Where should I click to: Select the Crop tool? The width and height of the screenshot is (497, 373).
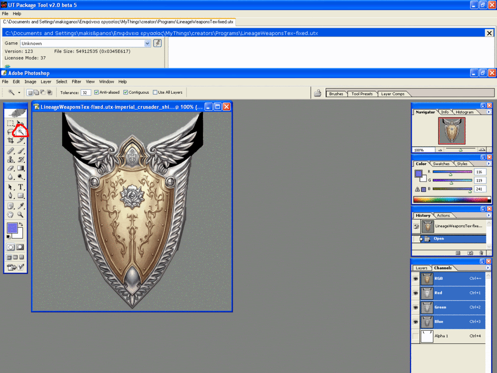click(10, 140)
